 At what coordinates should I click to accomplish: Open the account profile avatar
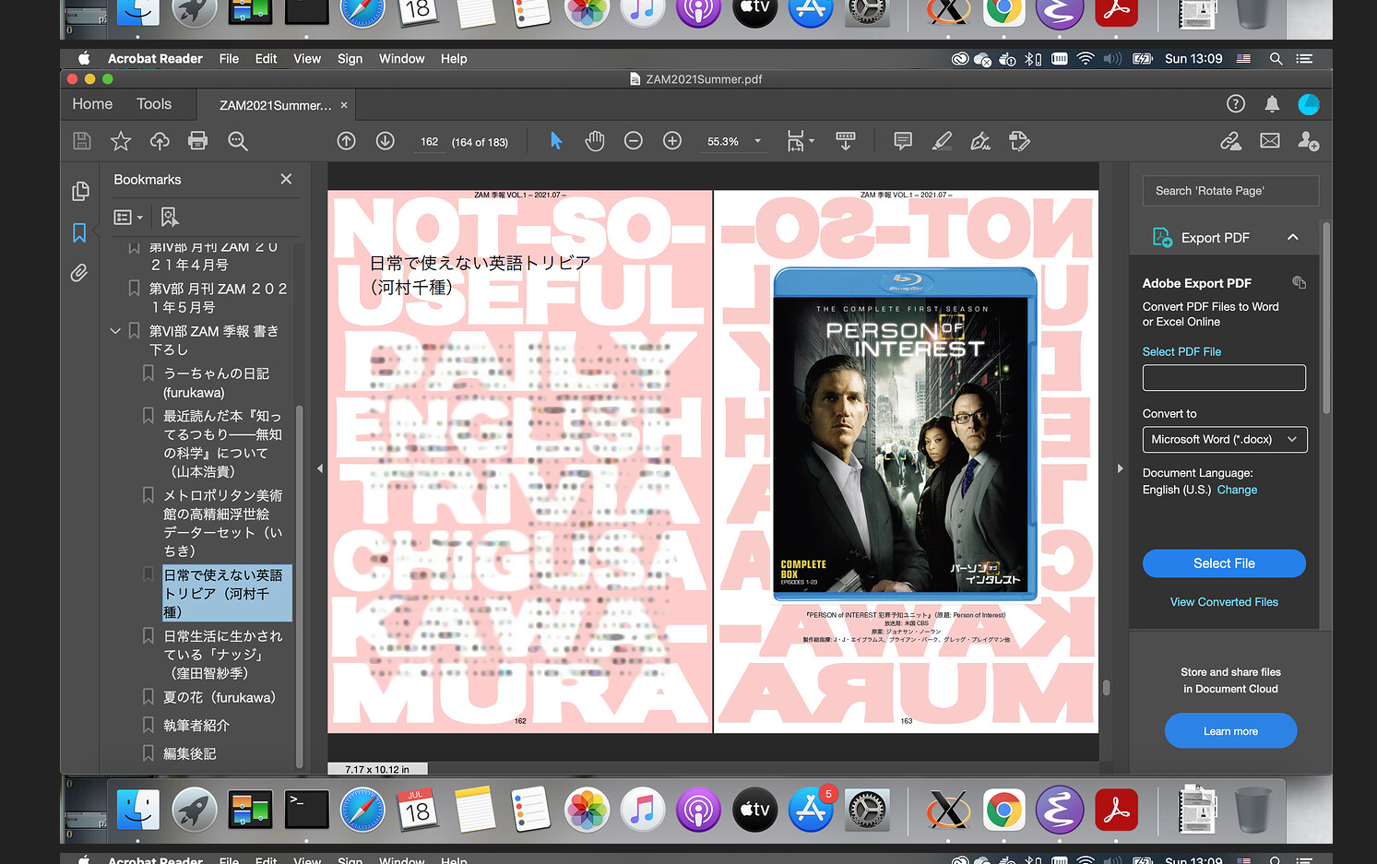pyautogui.click(x=1308, y=104)
